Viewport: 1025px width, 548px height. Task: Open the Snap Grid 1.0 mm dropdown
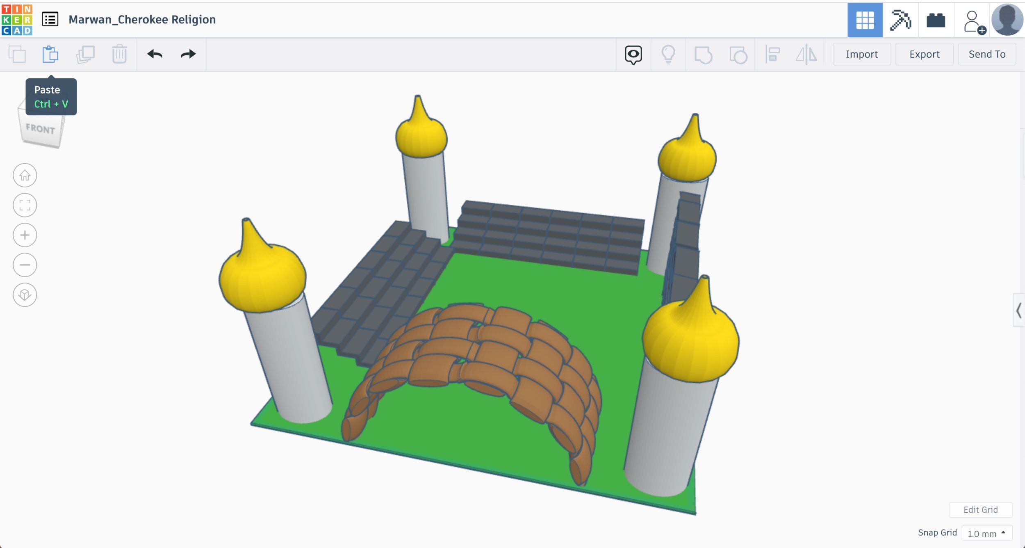click(x=986, y=533)
